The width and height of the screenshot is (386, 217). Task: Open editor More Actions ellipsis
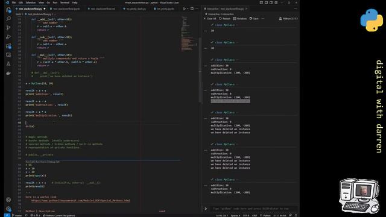point(197,8)
